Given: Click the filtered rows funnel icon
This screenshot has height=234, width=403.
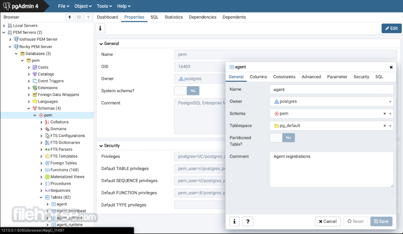Looking at the screenshot, I should (88, 17).
